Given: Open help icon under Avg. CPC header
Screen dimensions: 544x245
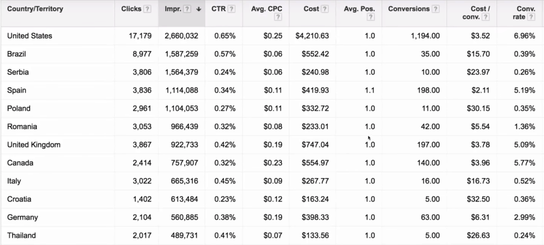Looking at the screenshot, I should coord(278,17).
